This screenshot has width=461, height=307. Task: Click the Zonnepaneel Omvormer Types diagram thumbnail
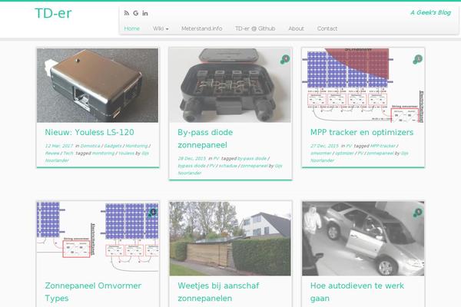(98, 239)
